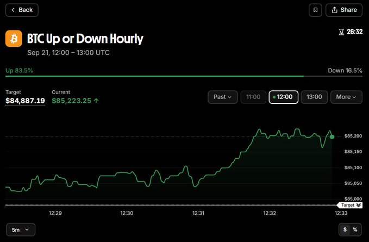Viewport: 369px width, 242px height.
Task: Open the Share button
Action: 344,10
